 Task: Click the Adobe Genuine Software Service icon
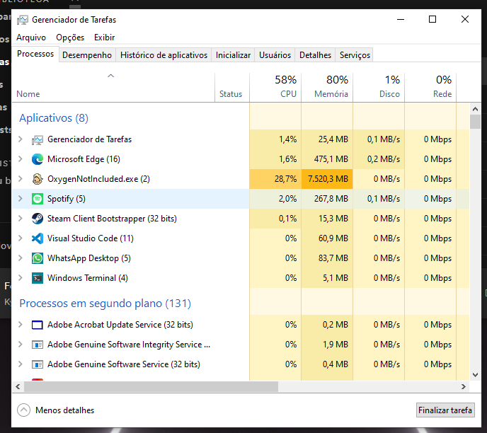coord(38,364)
